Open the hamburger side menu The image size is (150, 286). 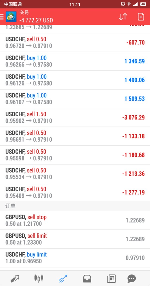point(2,16)
